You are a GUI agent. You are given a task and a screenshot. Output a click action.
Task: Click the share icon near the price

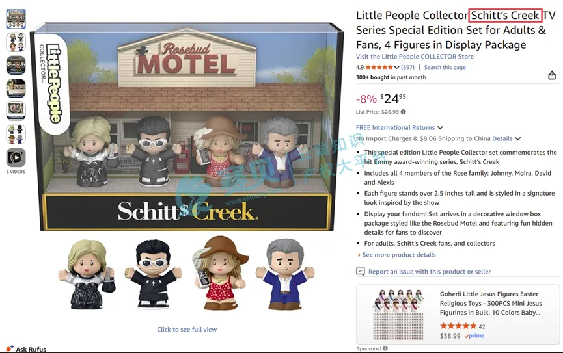(552, 75)
